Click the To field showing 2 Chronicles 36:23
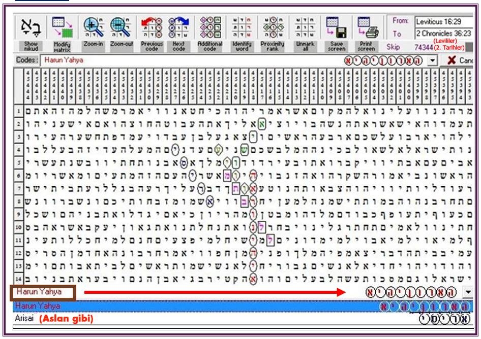Image resolution: width=481 pixels, height=339 pixels. click(443, 33)
